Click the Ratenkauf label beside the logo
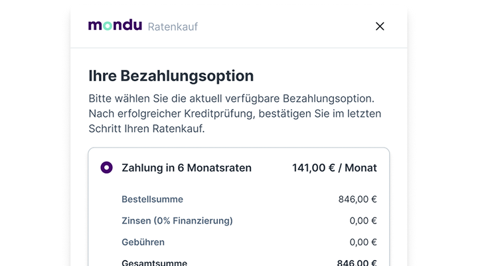 click(x=173, y=27)
